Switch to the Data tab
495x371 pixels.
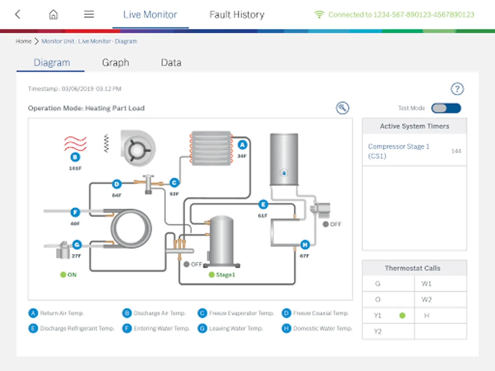pyautogui.click(x=171, y=63)
